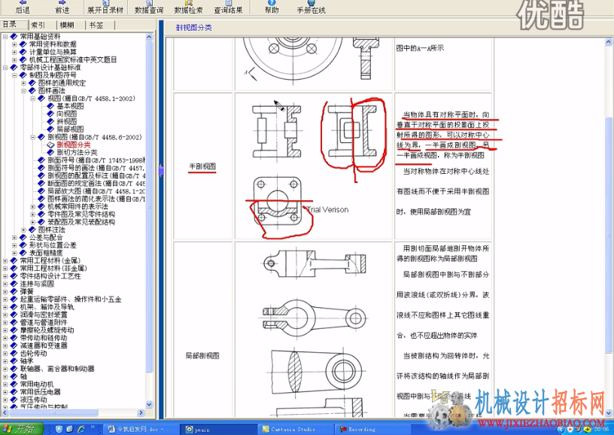This screenshot has width=614, height=435.
Task: Go back with the 后退 toolbar button
Action: coord(23,7)
